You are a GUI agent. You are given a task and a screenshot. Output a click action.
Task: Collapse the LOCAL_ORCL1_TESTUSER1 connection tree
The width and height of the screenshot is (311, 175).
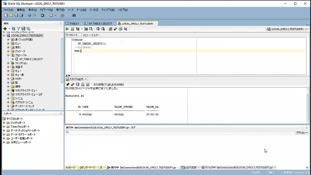click(x=4, y=35)
